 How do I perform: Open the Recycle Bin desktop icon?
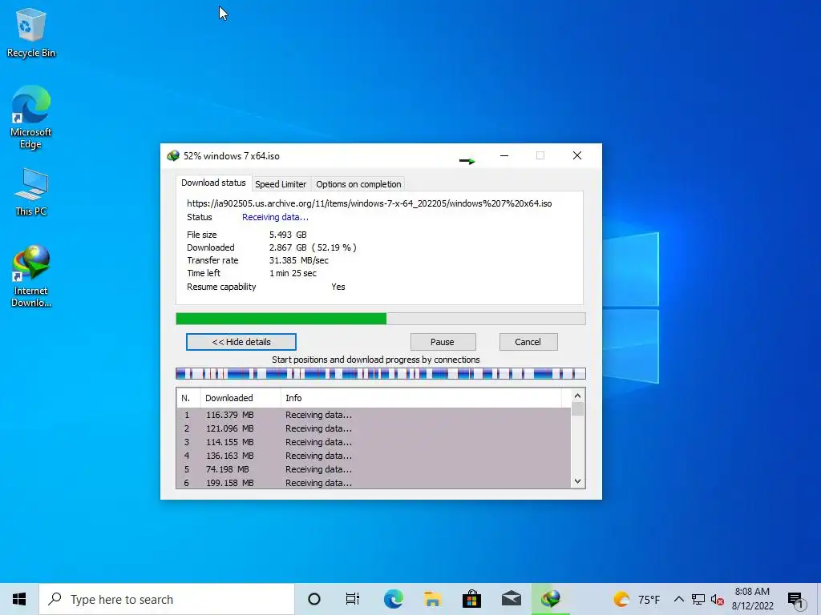tap(31, 33)
